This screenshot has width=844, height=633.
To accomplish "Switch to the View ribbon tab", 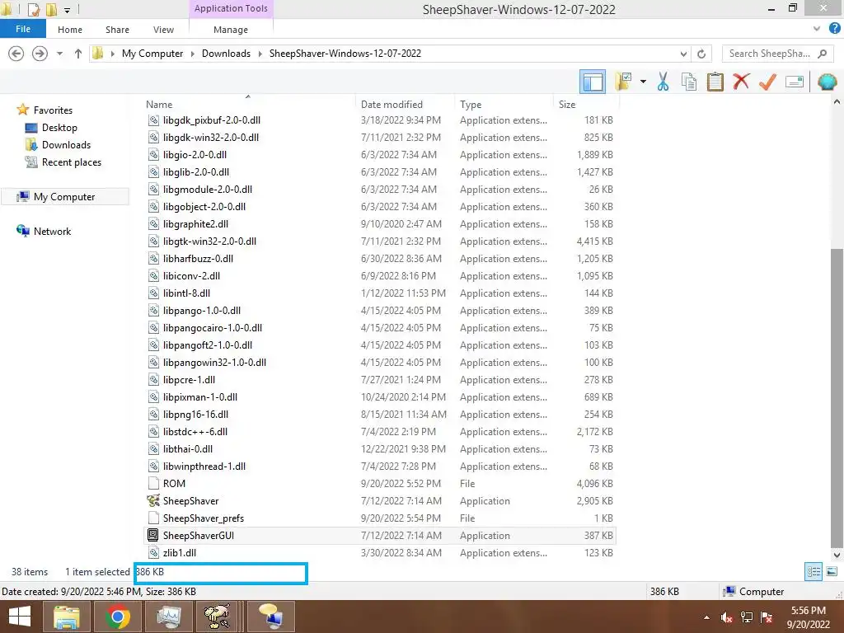I will tap(163, 30).
